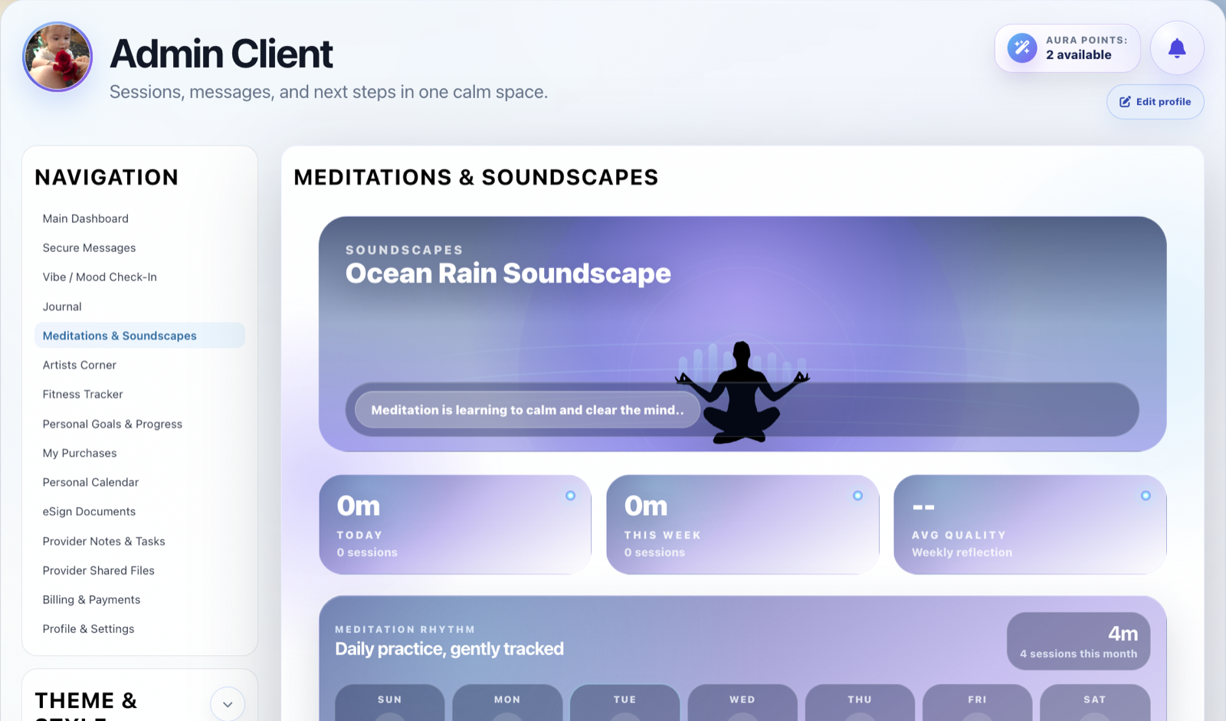View My Purchases

pyautogui.click(x=139, y=453)
